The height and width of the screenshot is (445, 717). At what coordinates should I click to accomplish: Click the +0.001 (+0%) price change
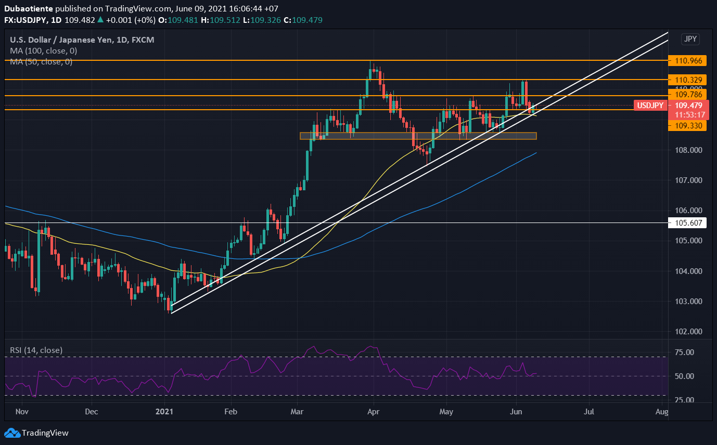(130, 20)
